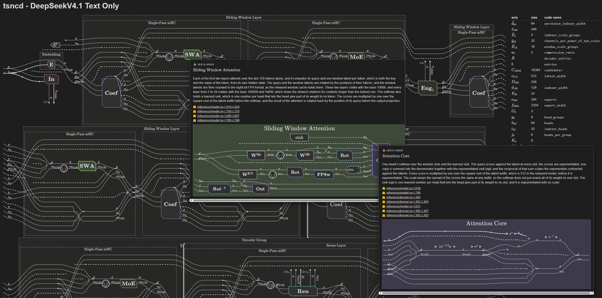This screenshot has width=602, height=298.
Task: Click the MoE node in the top Single-Pass mHC group
Action: 356,57
